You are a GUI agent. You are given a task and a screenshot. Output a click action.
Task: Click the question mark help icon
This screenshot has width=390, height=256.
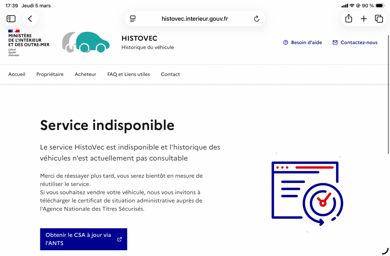[286, 43]
